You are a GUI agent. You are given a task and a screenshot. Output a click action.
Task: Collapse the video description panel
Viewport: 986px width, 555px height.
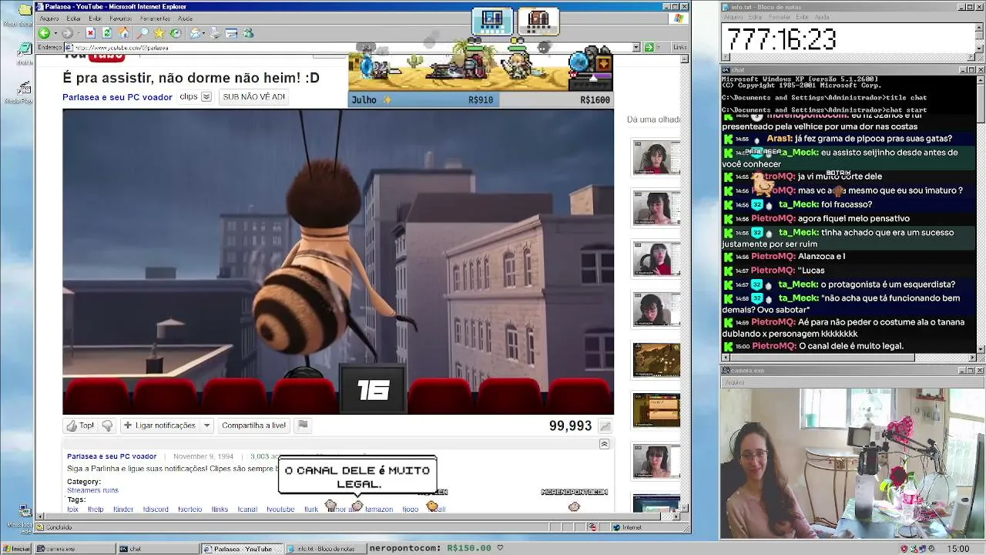point(604,444)
